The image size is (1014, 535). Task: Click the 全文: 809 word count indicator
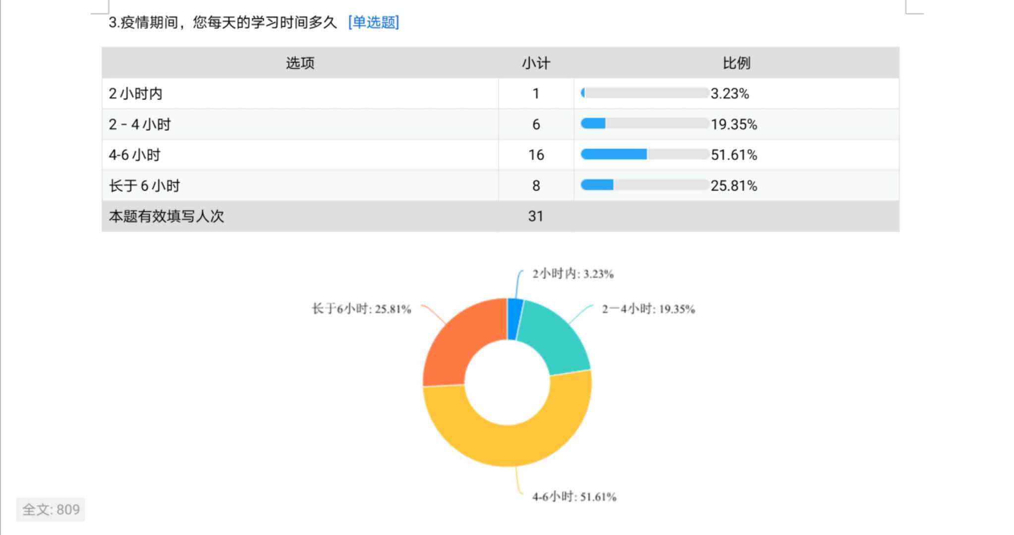tap(51, 510)
